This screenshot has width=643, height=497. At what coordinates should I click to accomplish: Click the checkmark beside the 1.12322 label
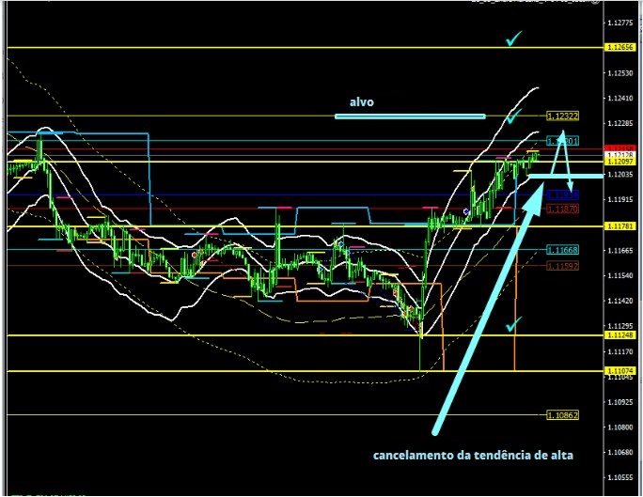pyautogui.click(x=512, y=117)
